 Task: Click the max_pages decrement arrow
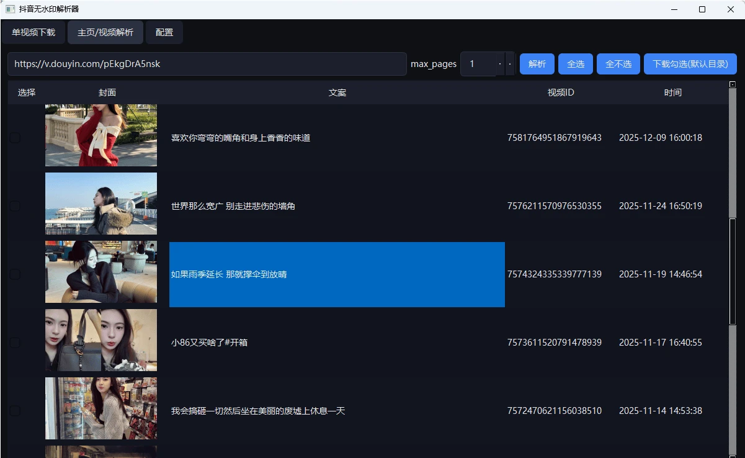509,64
